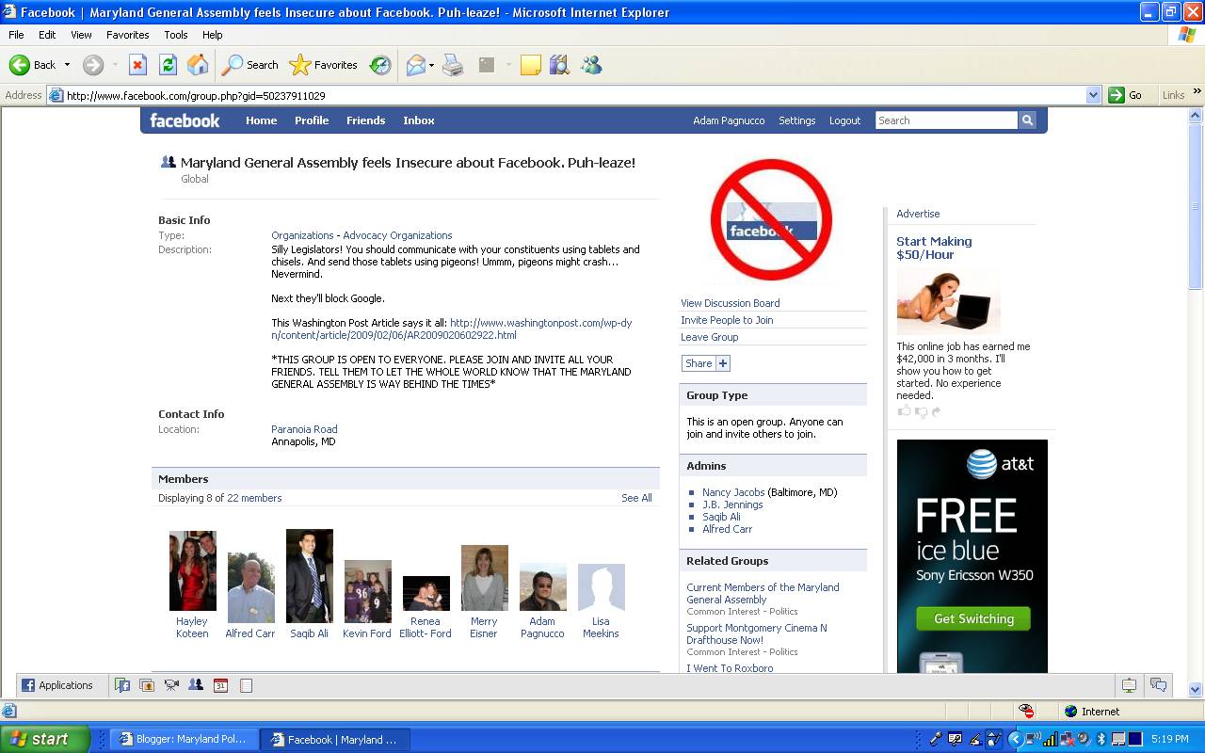The width and height of the screenshot is (1205, 753).
Task: Open the Research books toolbar icon
Action: [x=560, y=65]
